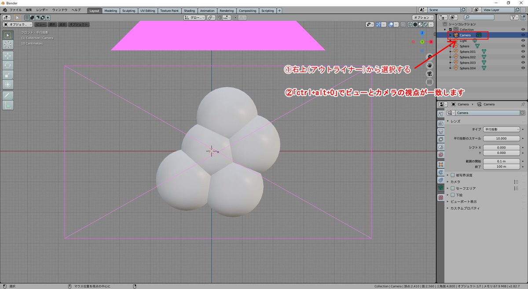This screenshot has height=289, width=528.
Task: Select the Cursor tool in toolbar
Action: point(8,44)
